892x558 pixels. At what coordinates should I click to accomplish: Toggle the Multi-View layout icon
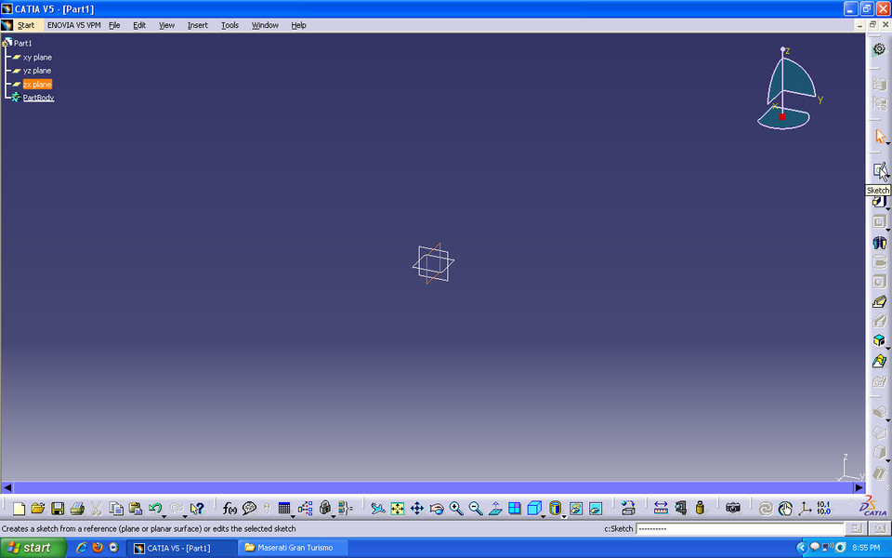click(x=515, y=509)
